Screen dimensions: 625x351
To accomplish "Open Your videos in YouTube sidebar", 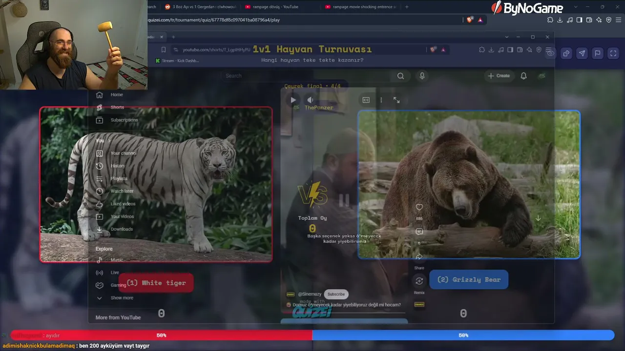I will pos(115,216).
